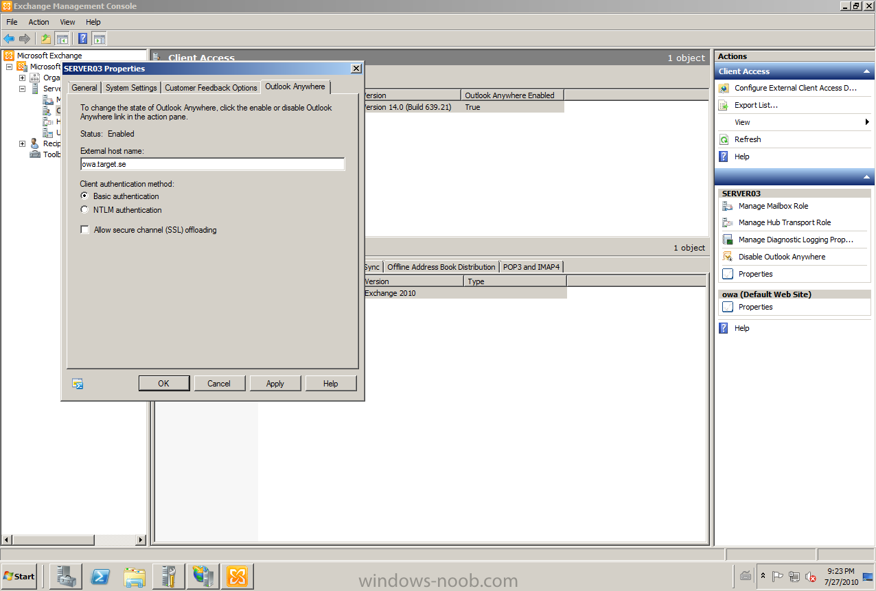
Task: Open Offline Address Book Distribution tab
Action: click(x=441, y=267)
